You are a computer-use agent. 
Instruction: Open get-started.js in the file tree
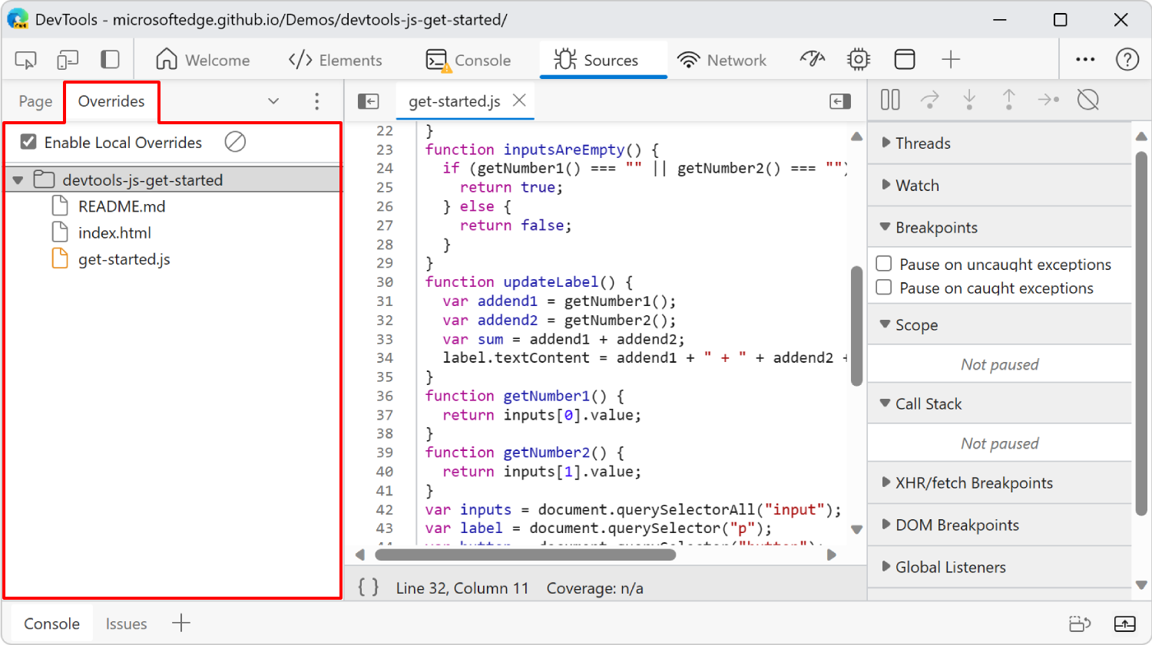tap(124, 259)
